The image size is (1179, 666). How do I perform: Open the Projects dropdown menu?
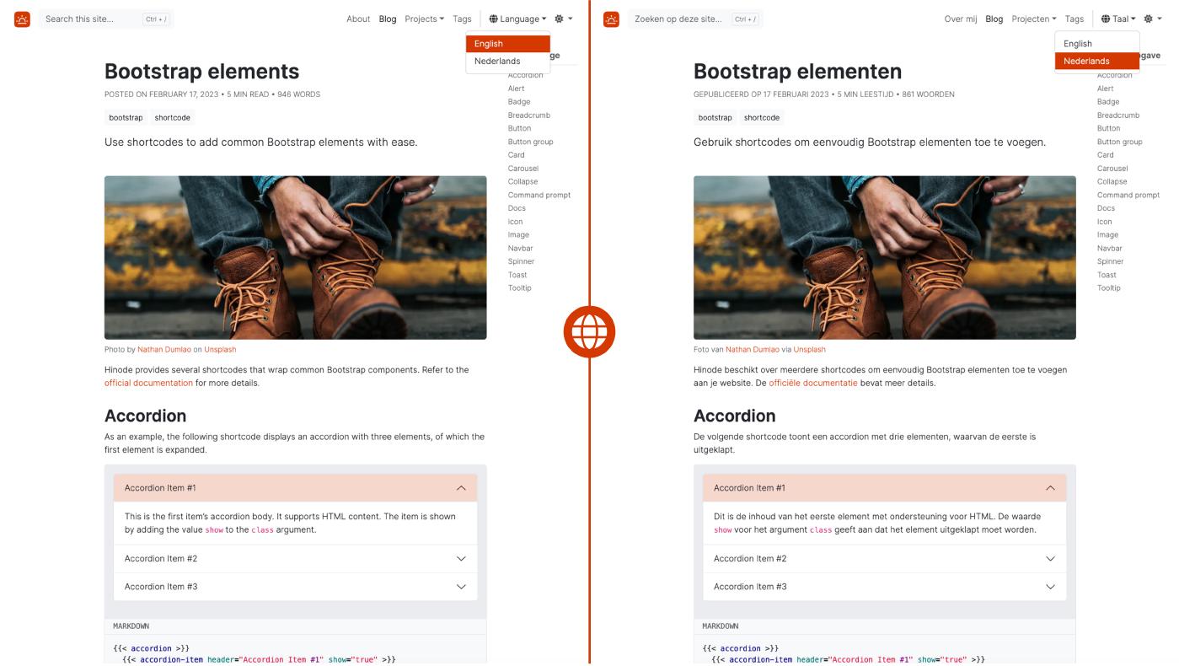pyautogui.click(x=424, y=19)
